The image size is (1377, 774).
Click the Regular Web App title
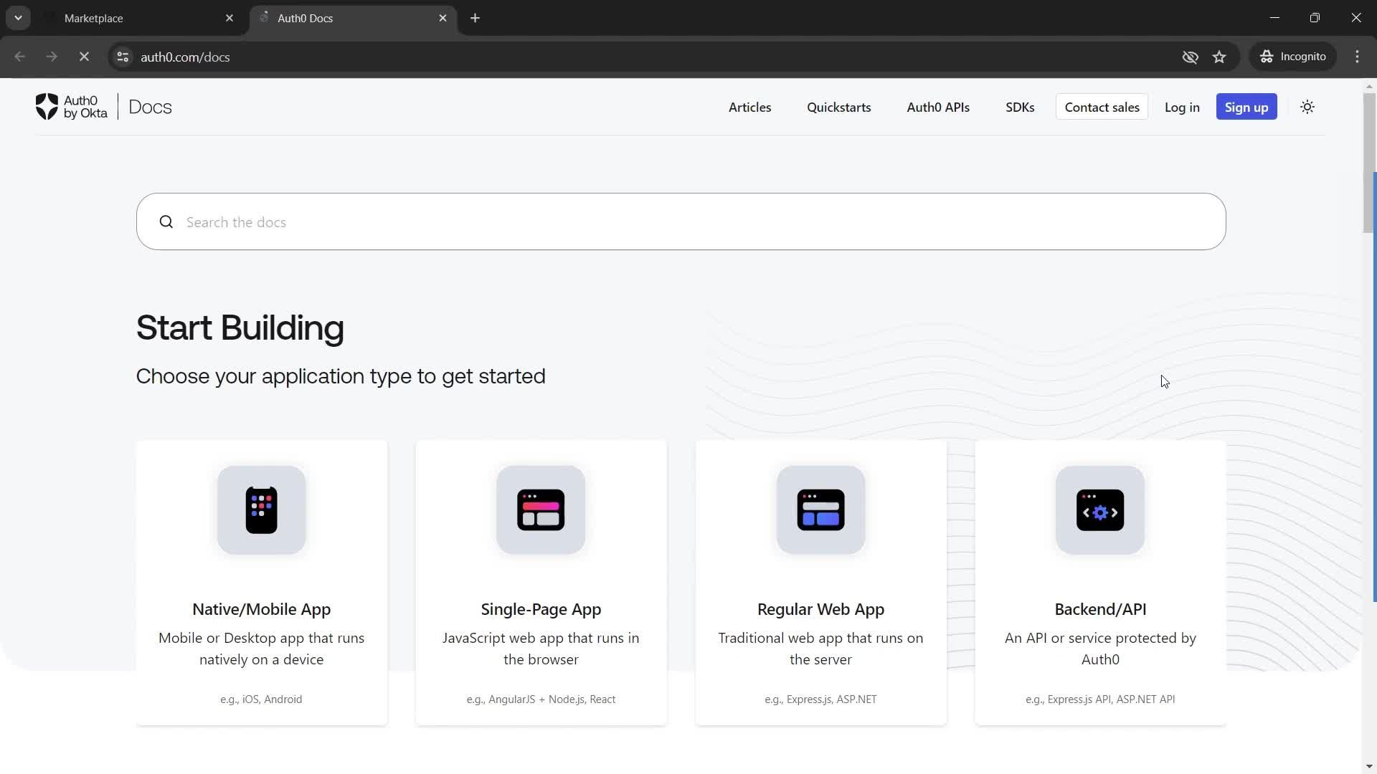(820, 609)
